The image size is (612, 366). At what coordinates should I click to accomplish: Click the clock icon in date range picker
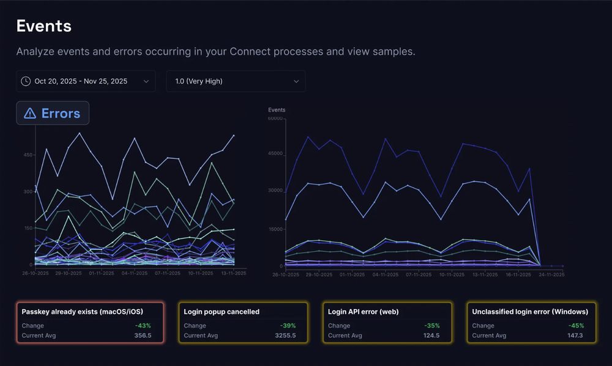pos(26,81)
